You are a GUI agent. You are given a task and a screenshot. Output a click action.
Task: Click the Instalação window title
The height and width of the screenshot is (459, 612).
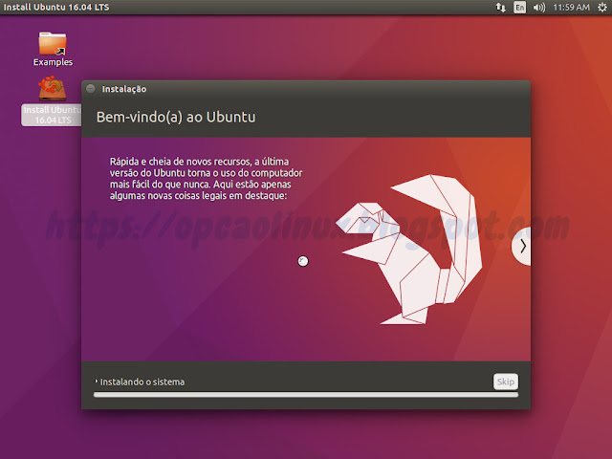click(x=124, y=89)
